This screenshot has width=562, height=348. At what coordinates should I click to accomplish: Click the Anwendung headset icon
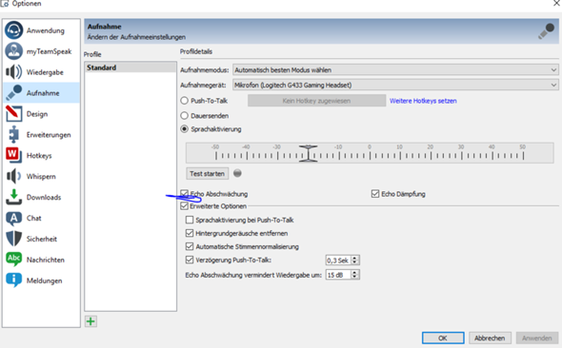14,30
